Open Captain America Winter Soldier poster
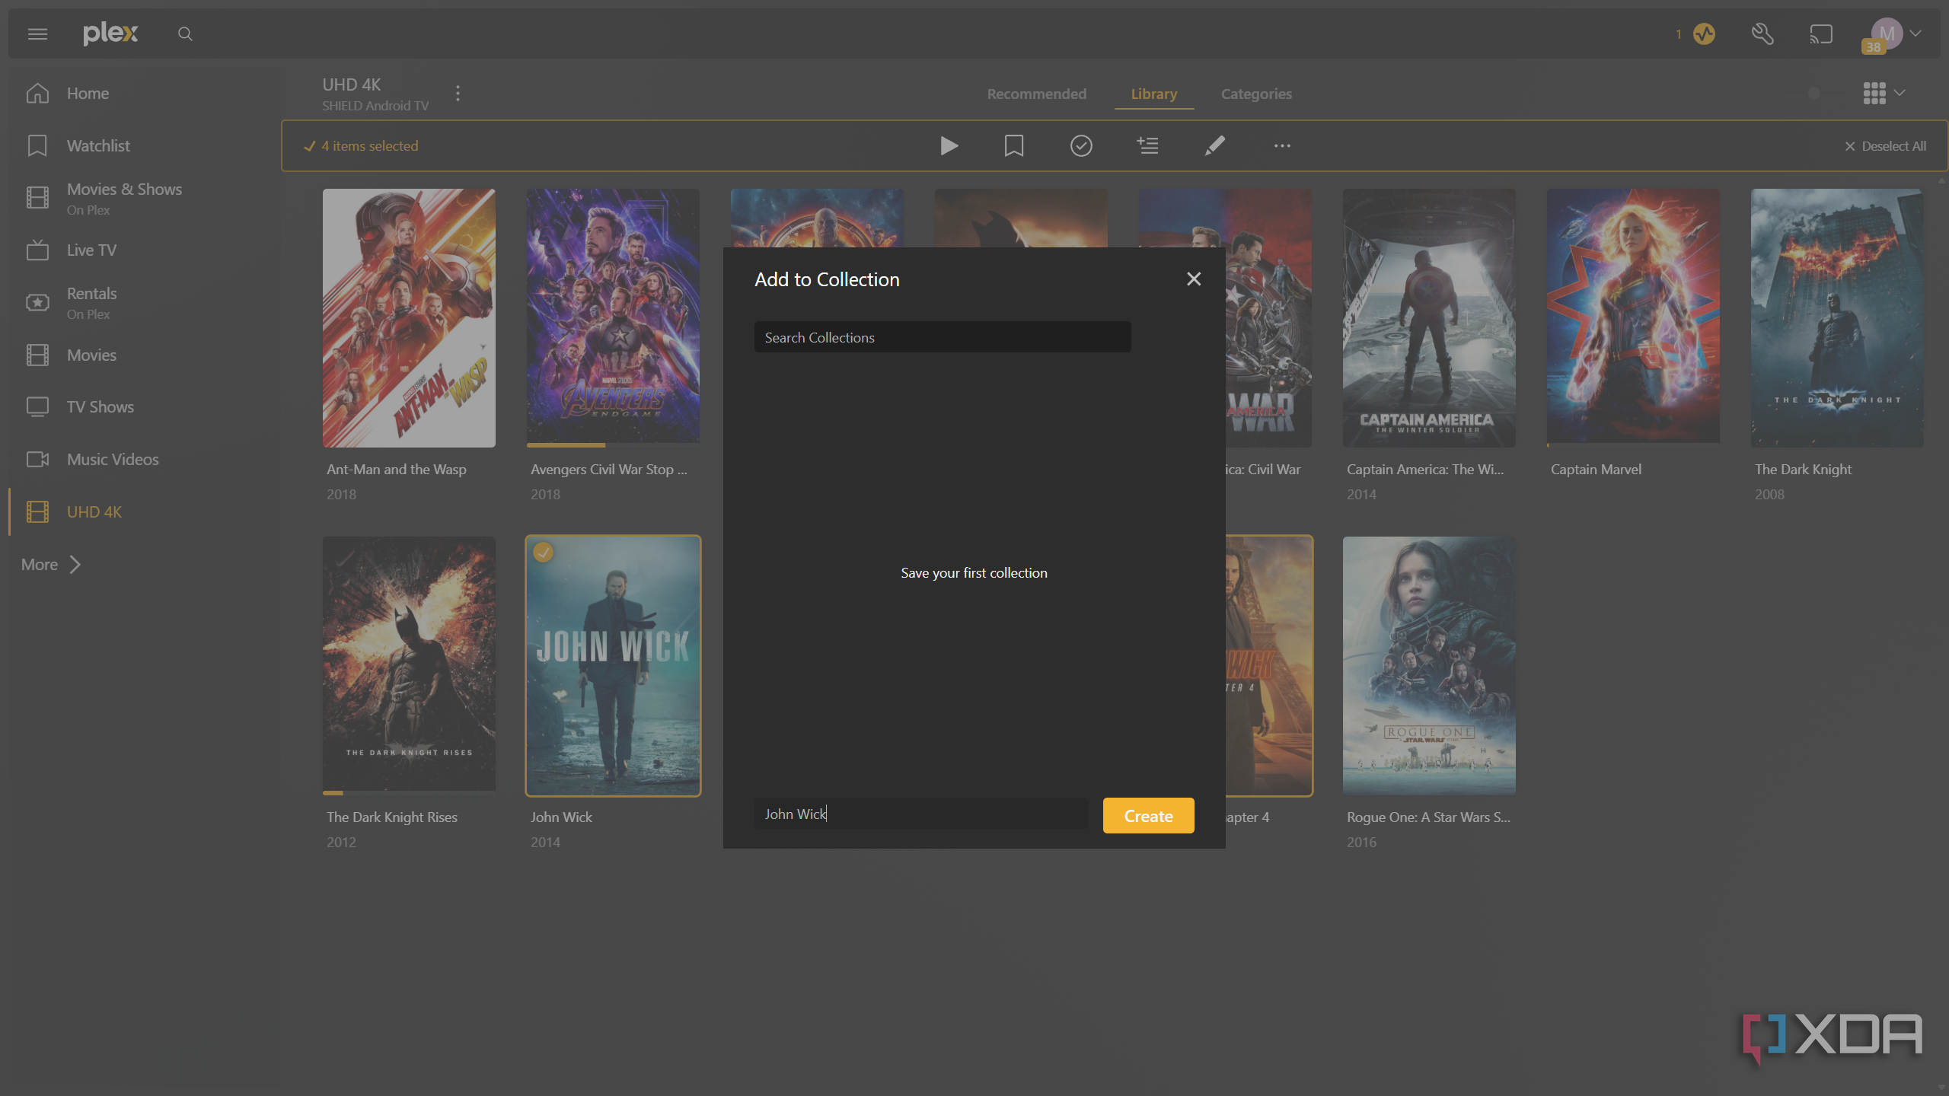Screen dimensions: 1949x1096 [1429, 318]
